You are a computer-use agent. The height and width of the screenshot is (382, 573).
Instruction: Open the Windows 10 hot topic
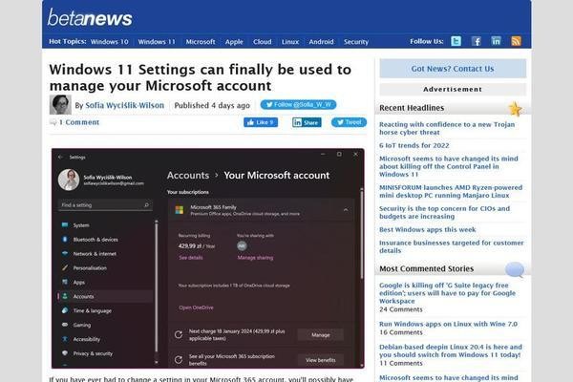(109, 42)
